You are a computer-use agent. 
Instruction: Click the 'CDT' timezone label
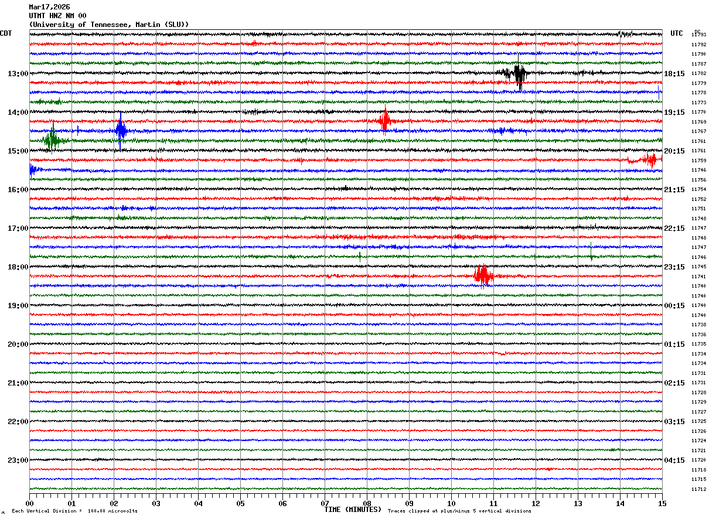(6, 33)
